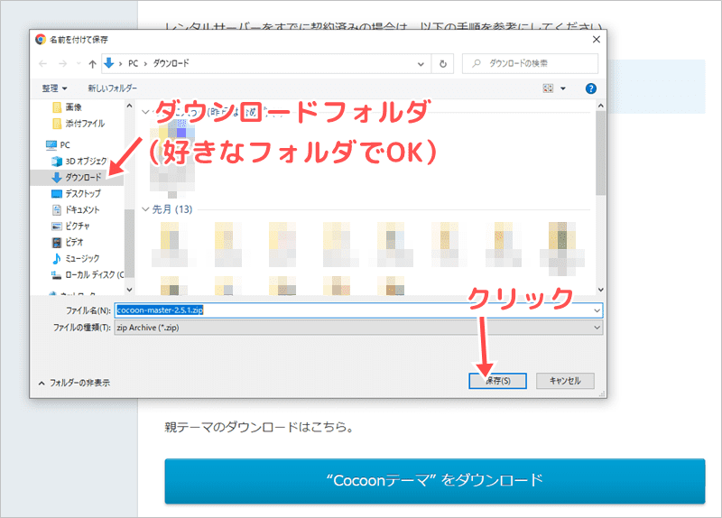Open the help question mark icon
The height and width of the screenshot is (518, 722).
590,88
